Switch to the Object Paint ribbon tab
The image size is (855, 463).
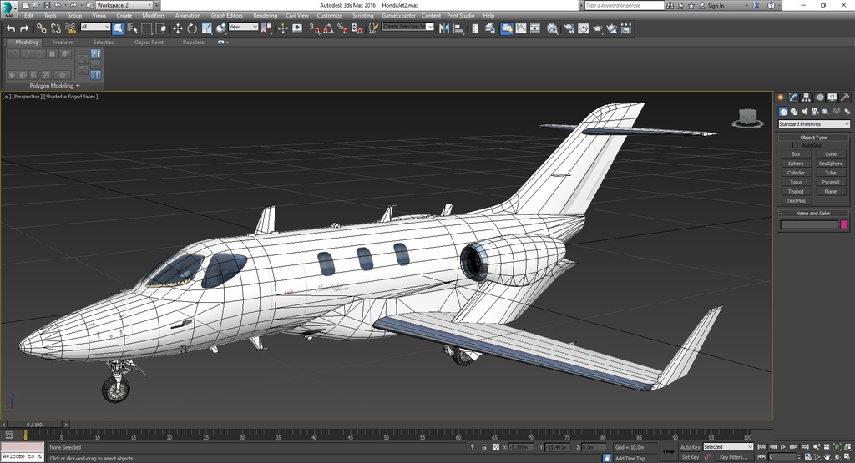(x=149, y=42)
